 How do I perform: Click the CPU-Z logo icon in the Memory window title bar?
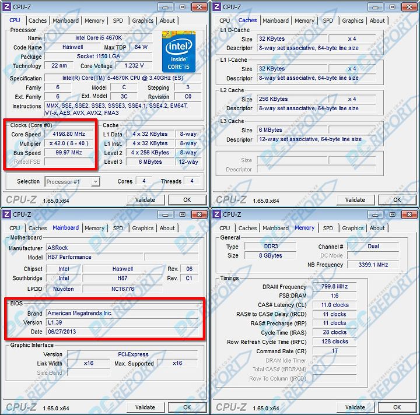click(x=216, y=214)
